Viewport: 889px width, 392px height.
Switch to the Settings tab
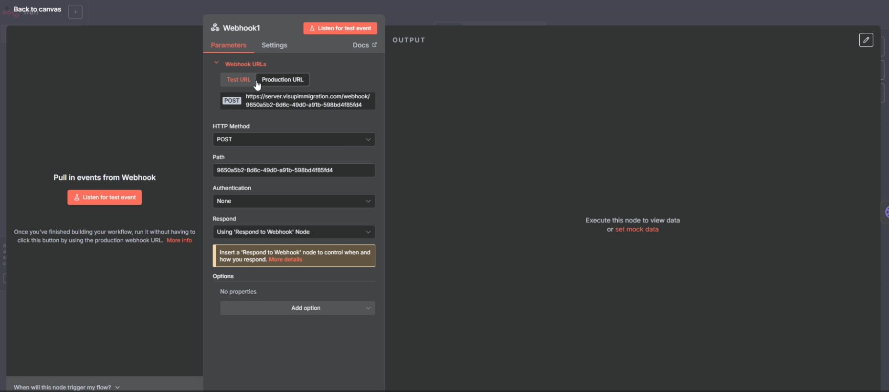pyautogui.click(x=274, y=45)
